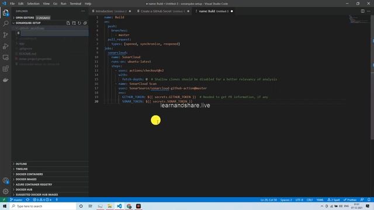Expand Suggested Docker Hub Images panel
Image resolution: width=374 pixels, height=210 pixels.
[50, 194]
